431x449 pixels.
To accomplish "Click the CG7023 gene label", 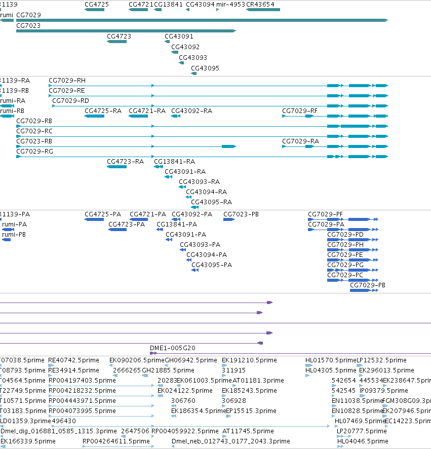I will click(x=28, y=25).
